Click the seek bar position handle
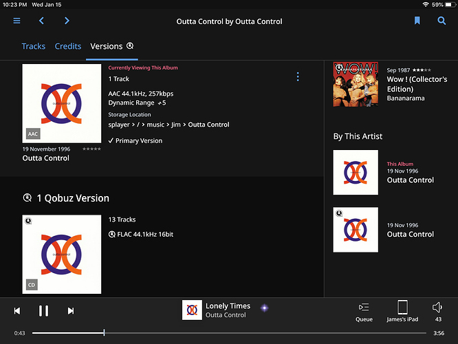 click(x=104, y=332)
